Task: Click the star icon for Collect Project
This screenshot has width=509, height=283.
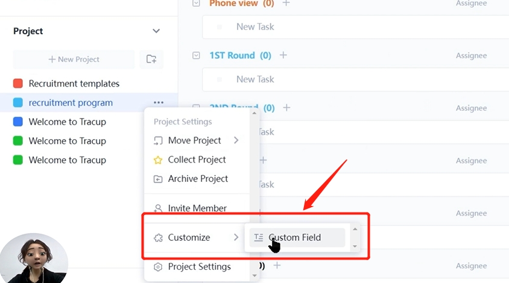Action: pos(158,160)
